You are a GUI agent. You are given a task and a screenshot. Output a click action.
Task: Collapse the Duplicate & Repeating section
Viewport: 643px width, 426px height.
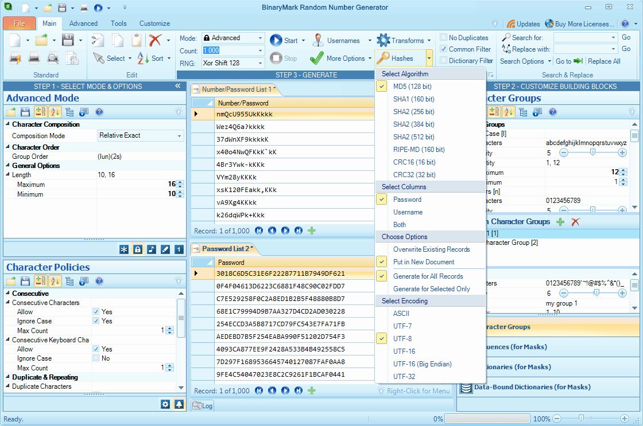tap(8, 377)
